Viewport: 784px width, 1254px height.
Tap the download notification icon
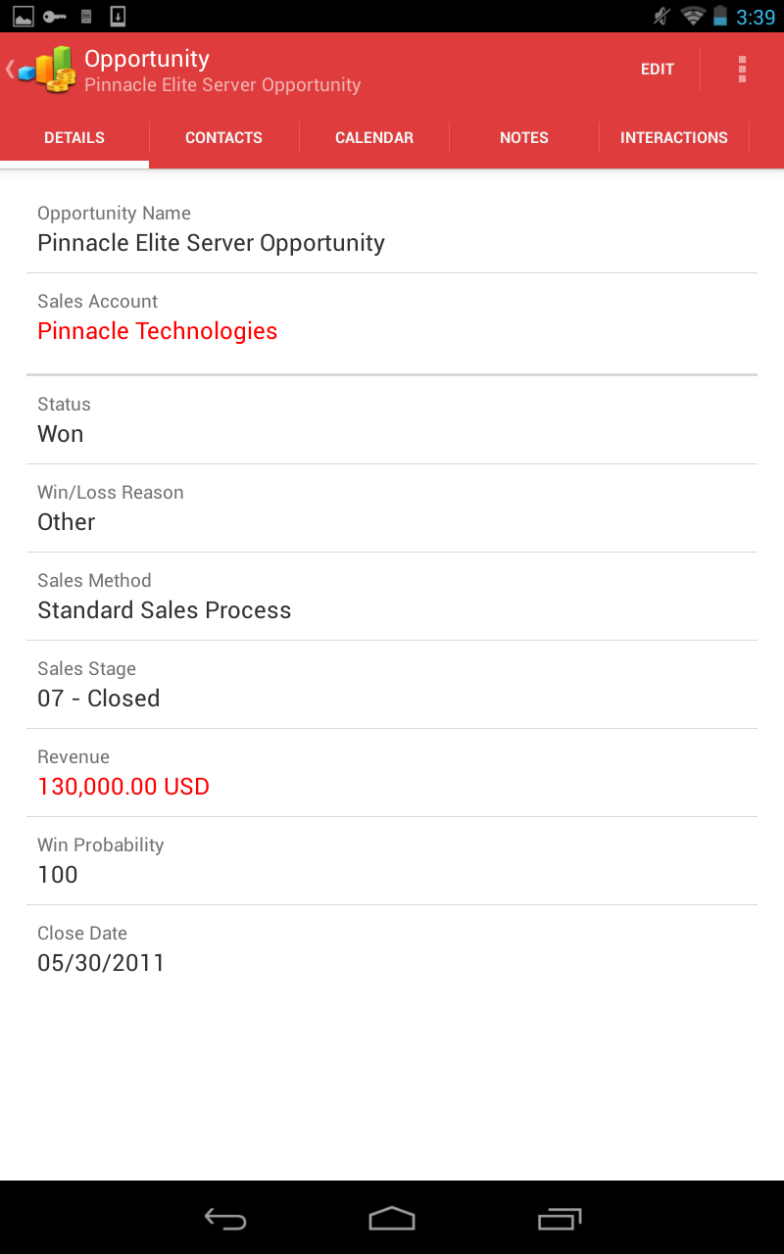[x=118, y=17]
